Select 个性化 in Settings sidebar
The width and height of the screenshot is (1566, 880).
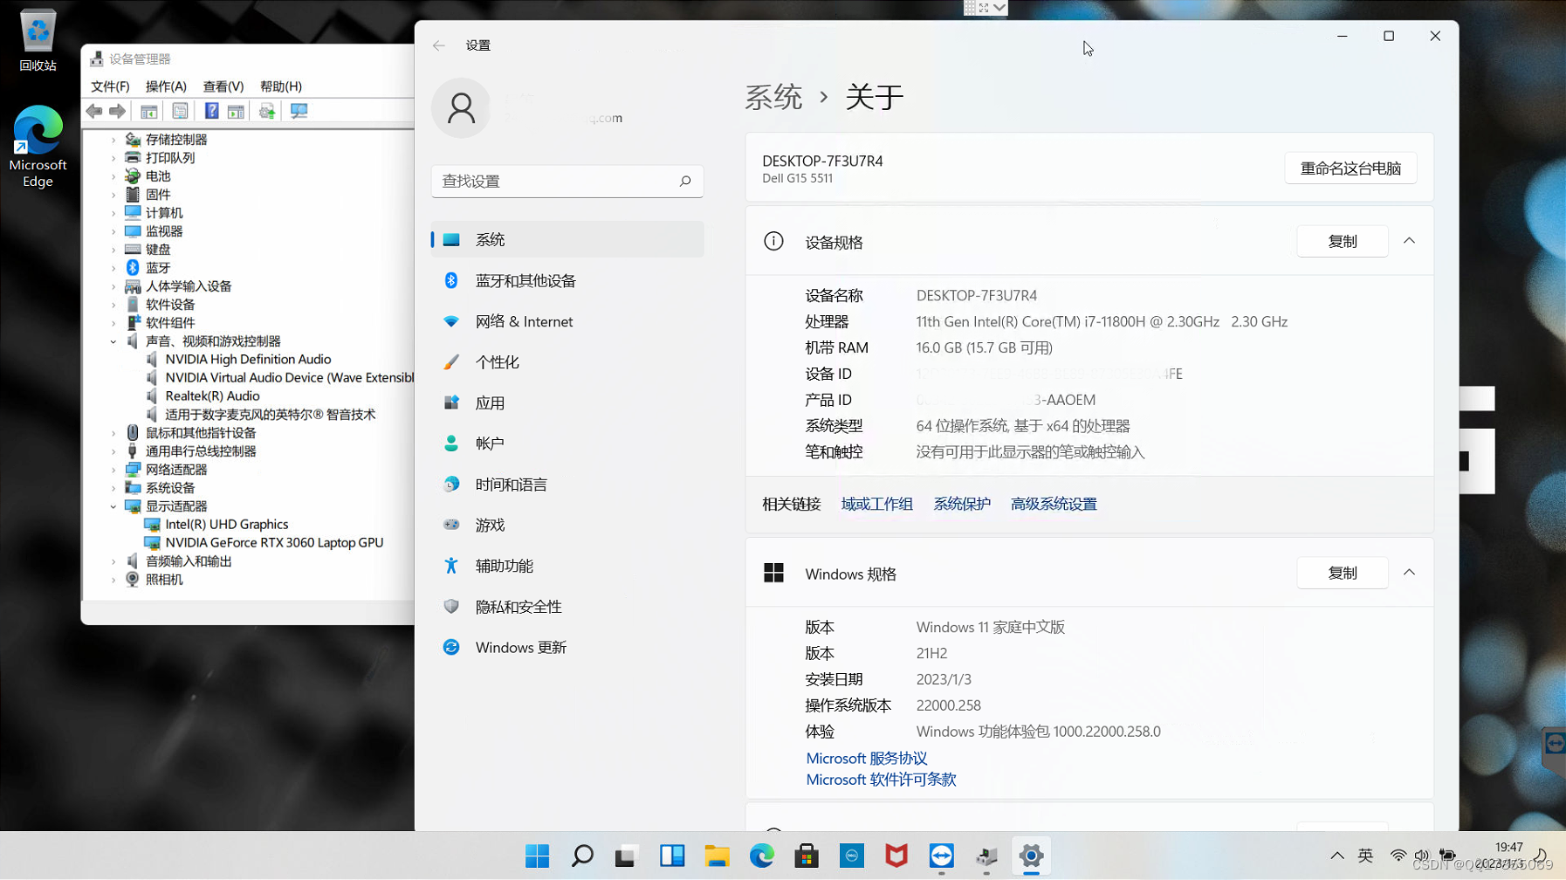[x=567, y=361]
